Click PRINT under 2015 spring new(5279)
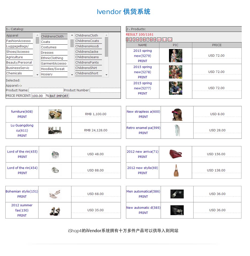 (143, 61)
